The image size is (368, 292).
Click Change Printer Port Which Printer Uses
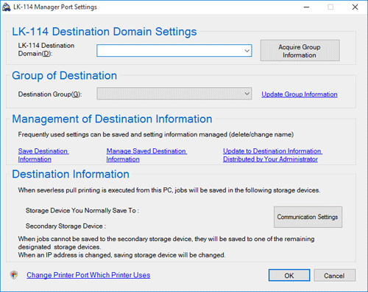point(88,275)
